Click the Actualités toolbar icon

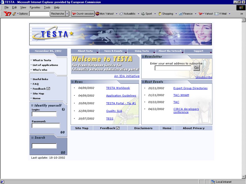121,14
